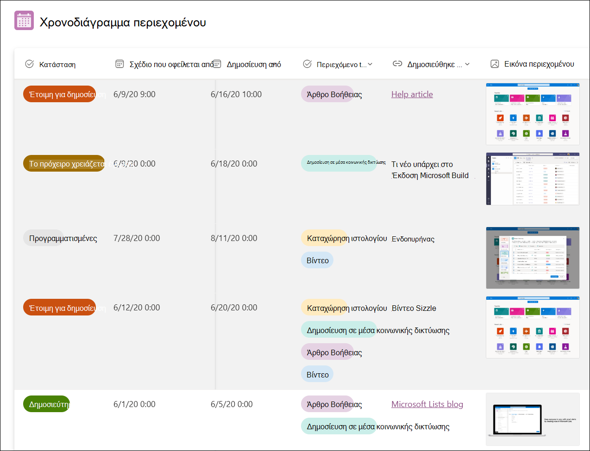The image size is (590, 451).
Task: Click the blue Βίντεο tag in Ενδοπυρήνας row
Action: [317, 260]
